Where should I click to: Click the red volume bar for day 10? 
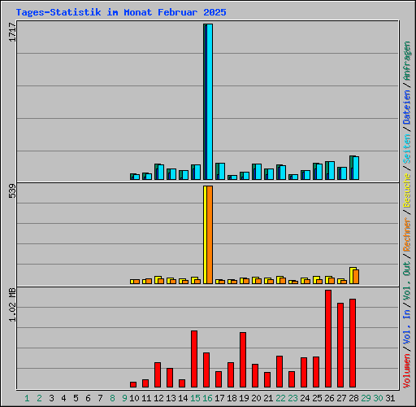click(x=133, y=385)
